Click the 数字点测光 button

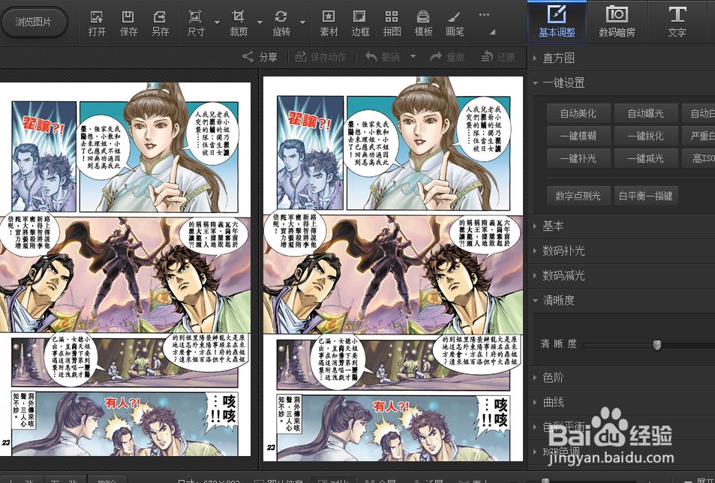point(578,196)
